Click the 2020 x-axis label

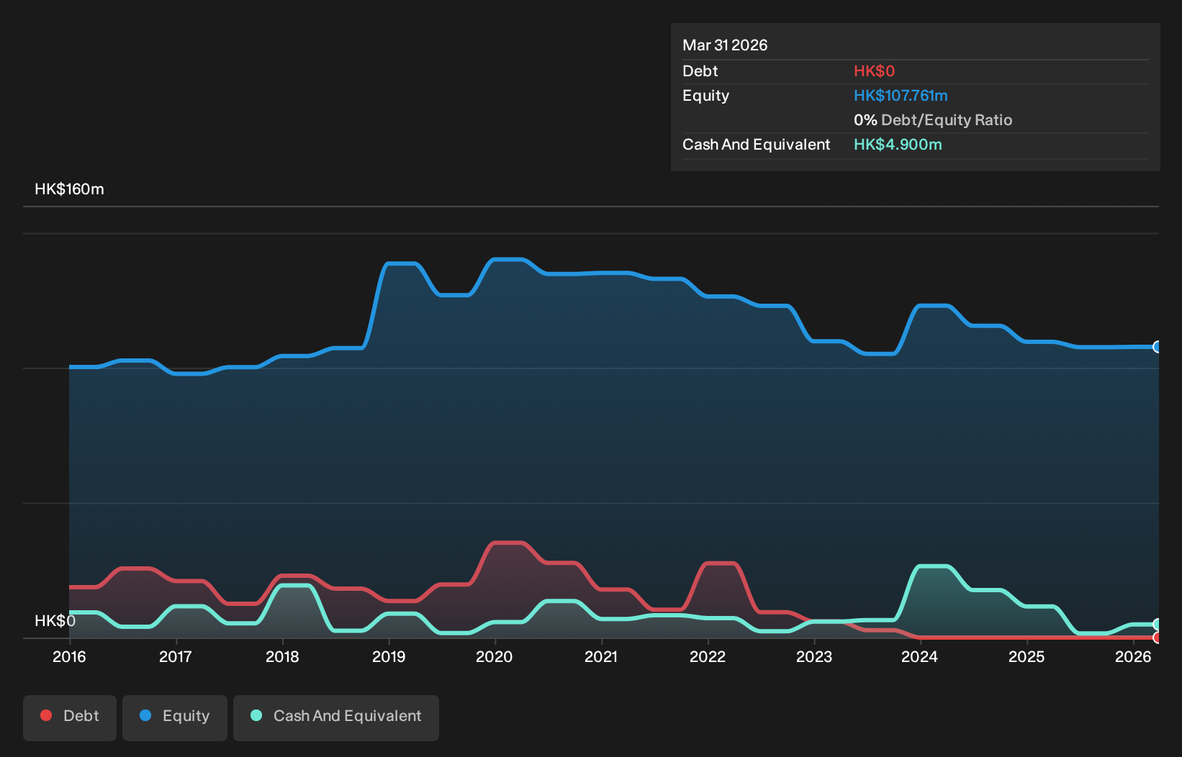[x=495, y=656]
